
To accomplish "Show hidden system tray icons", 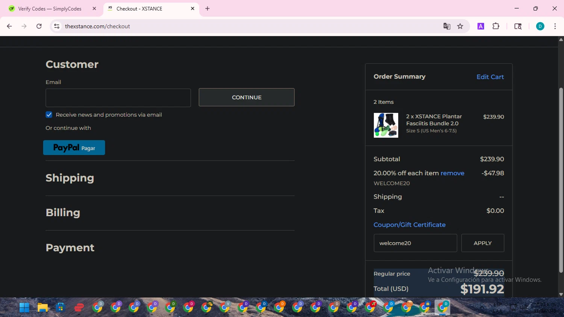I will pyautogui.click(x=482, y=308).
